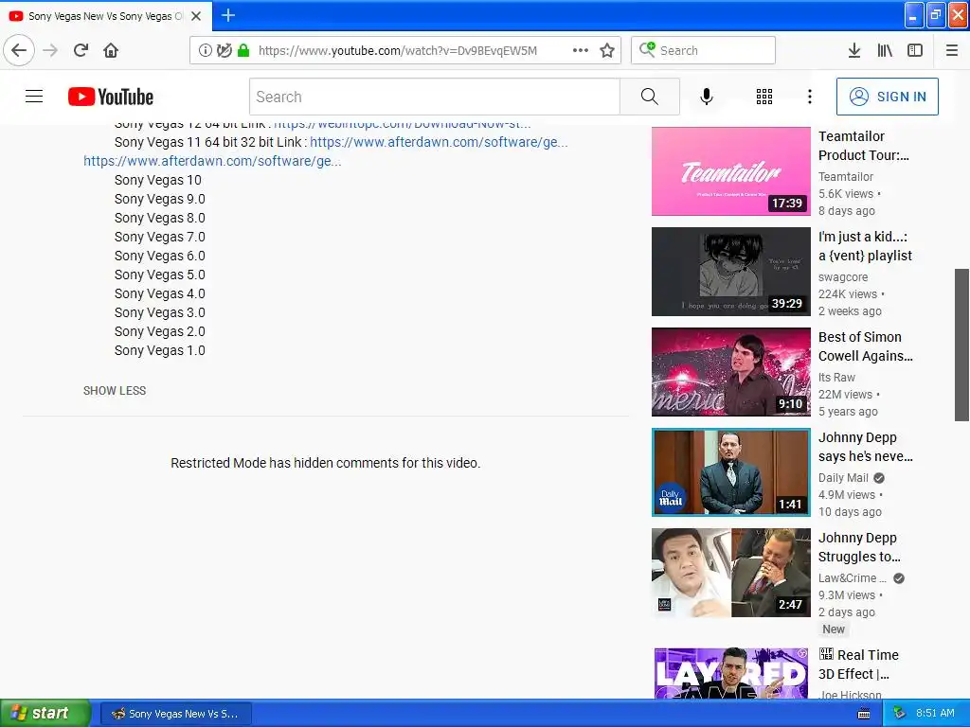Show sidebars icon in Firefox toolbar

915,50
